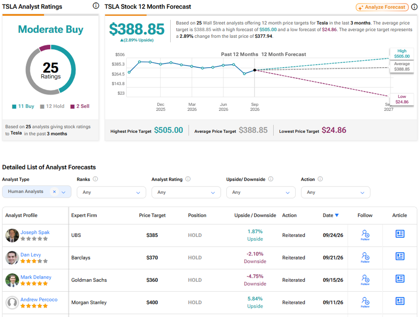Open the Action filter dropdown

coord(336,192)
